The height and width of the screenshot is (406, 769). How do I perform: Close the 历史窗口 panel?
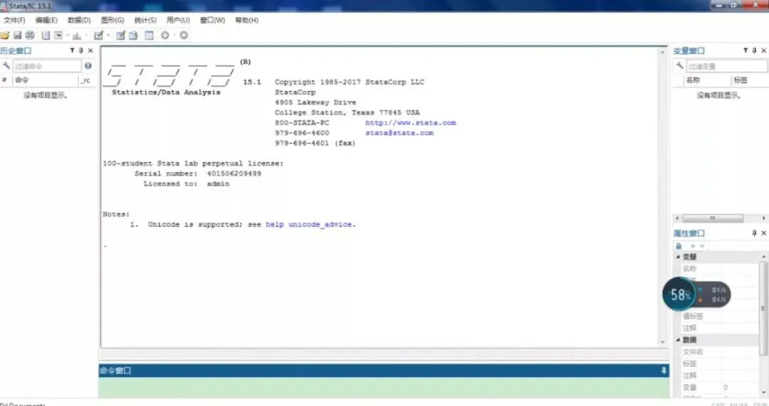click(x=90, y=50)
